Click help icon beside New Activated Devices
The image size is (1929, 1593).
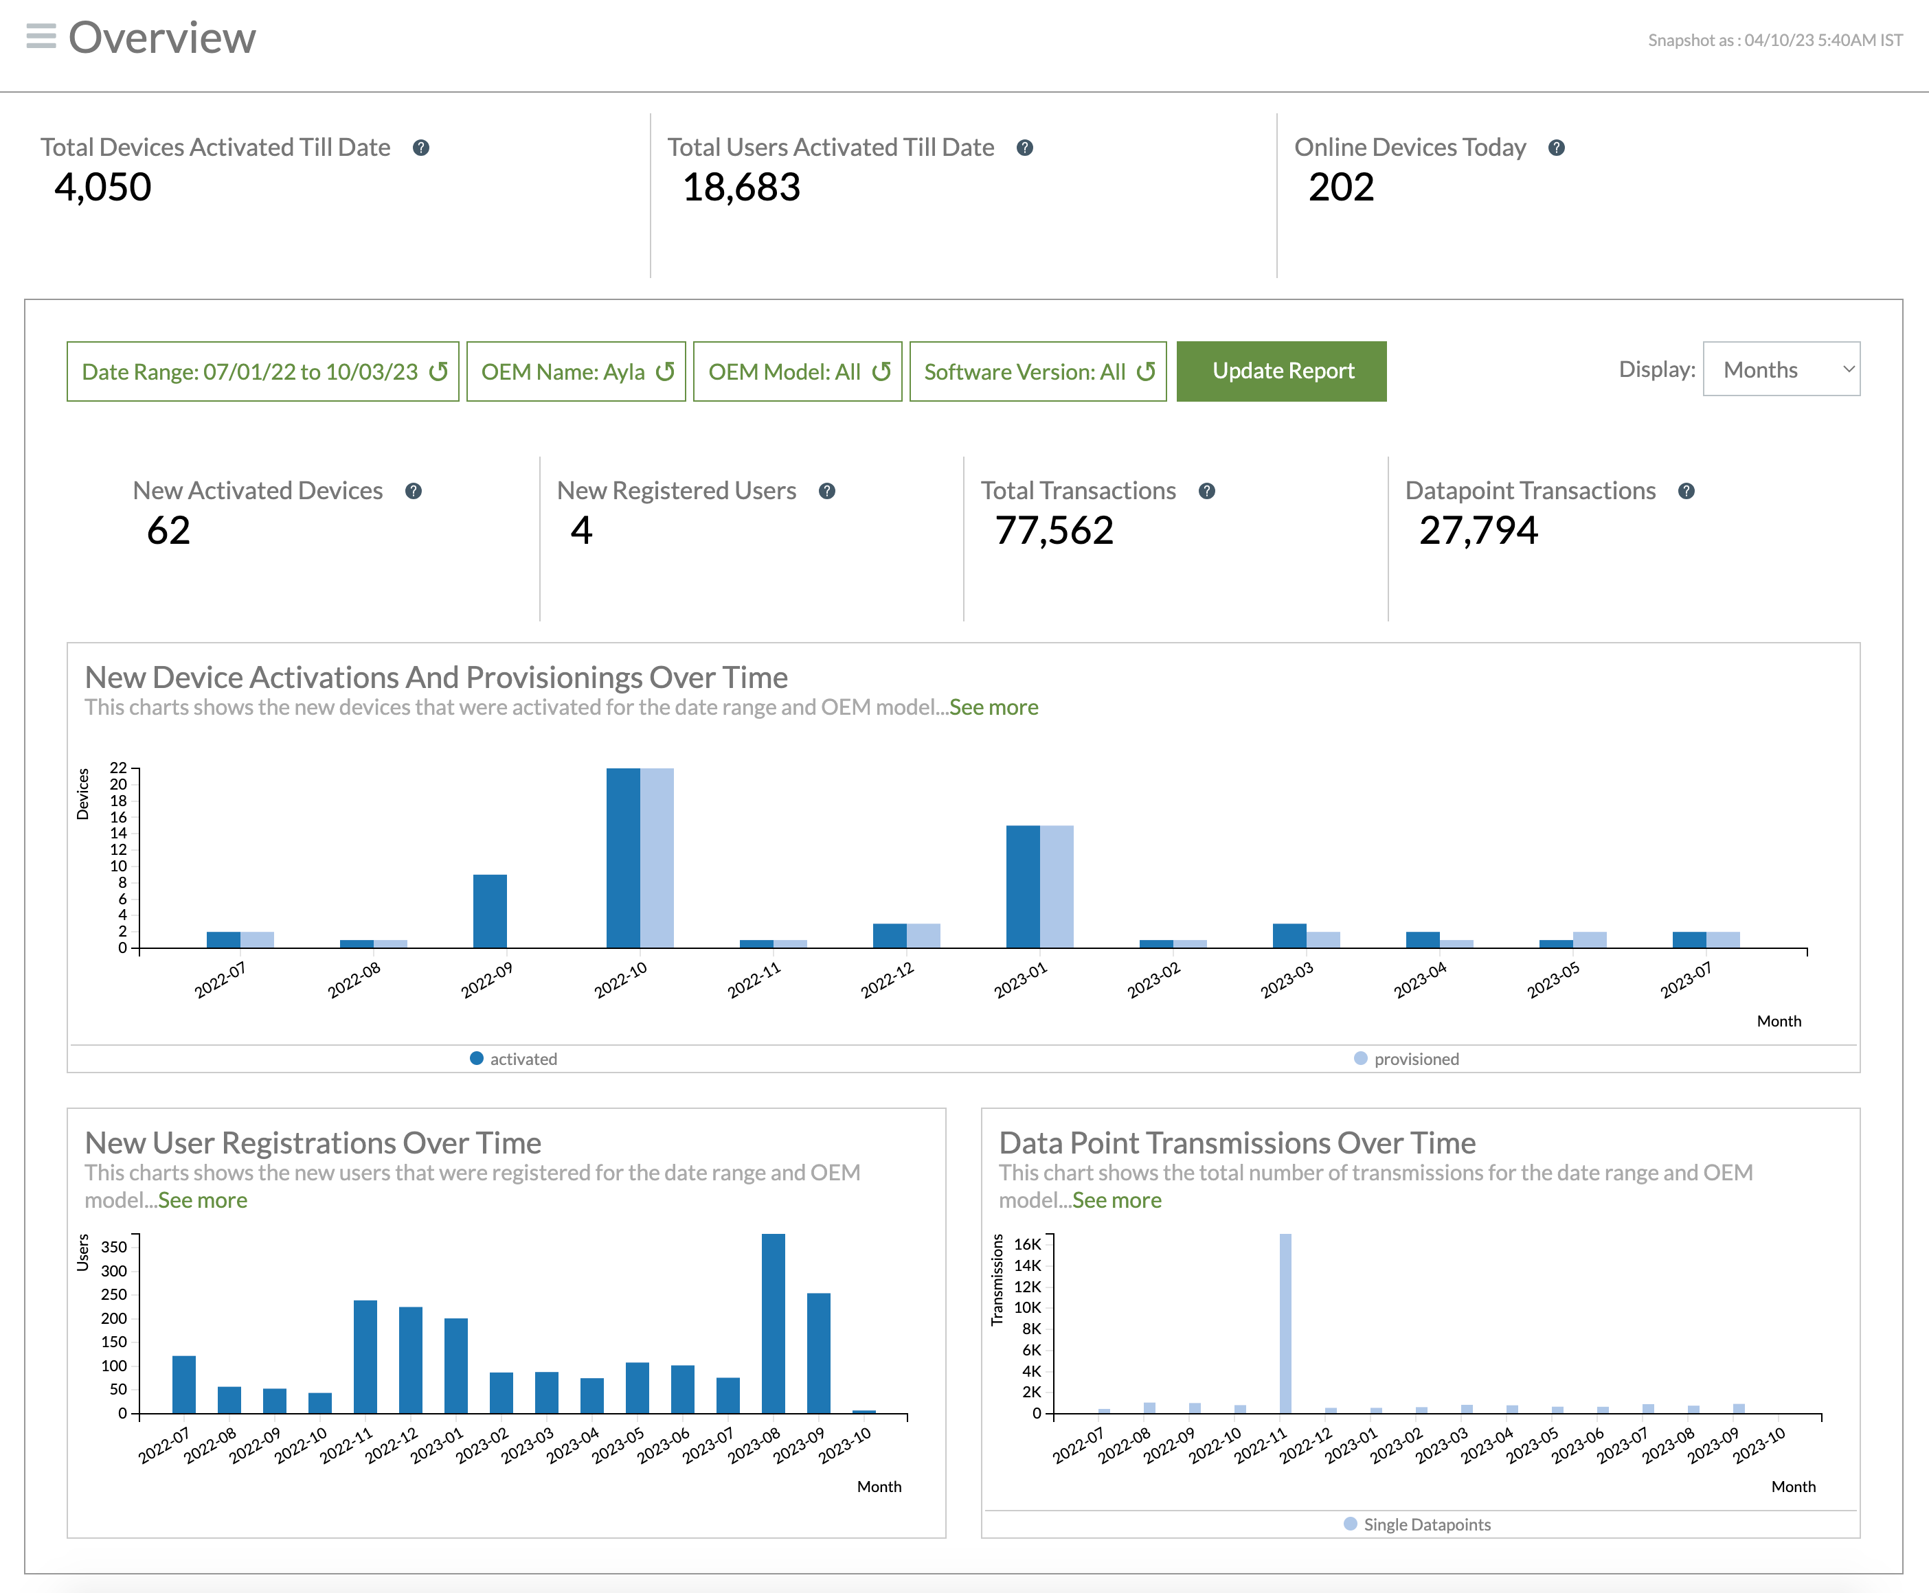coord(413,491)
